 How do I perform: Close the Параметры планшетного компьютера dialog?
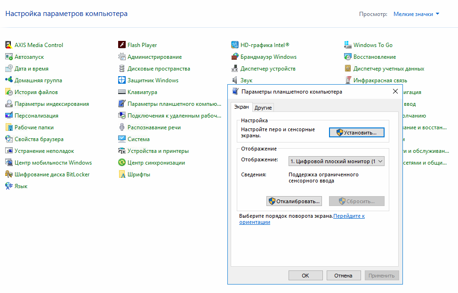coord(395,91)
